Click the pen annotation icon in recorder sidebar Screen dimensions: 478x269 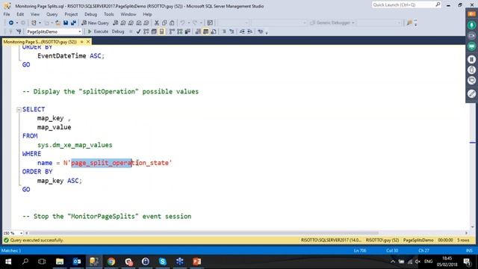tap(471, 93)
